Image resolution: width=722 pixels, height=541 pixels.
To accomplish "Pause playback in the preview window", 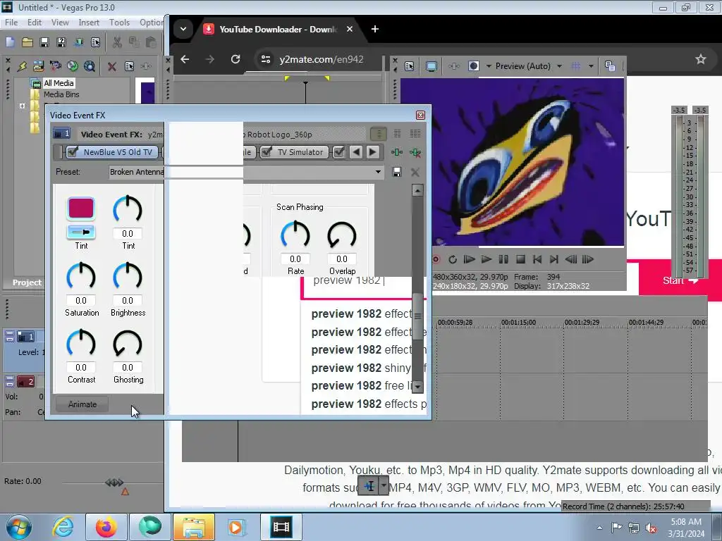I will 503,259.
